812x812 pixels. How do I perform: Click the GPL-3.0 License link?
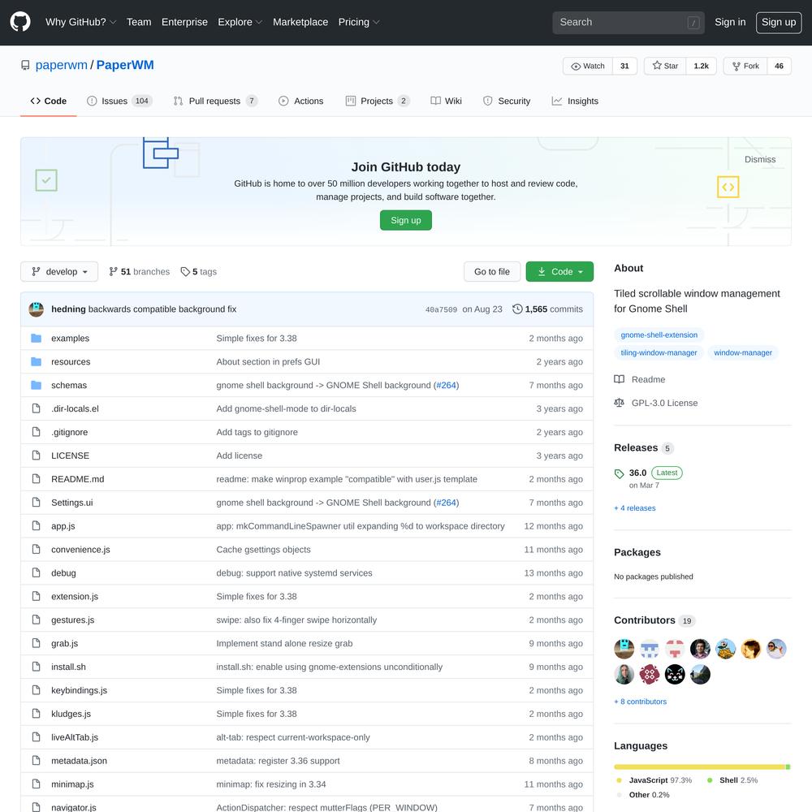tap(655, 403)
